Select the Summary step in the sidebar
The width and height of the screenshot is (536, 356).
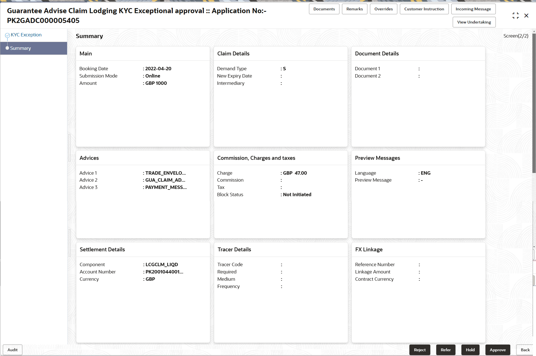(x=20, y=48)
